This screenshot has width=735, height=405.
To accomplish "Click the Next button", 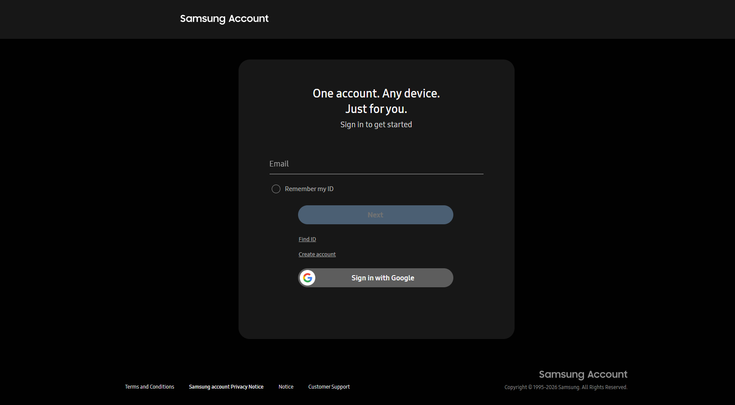I will (x=375, y=215).
